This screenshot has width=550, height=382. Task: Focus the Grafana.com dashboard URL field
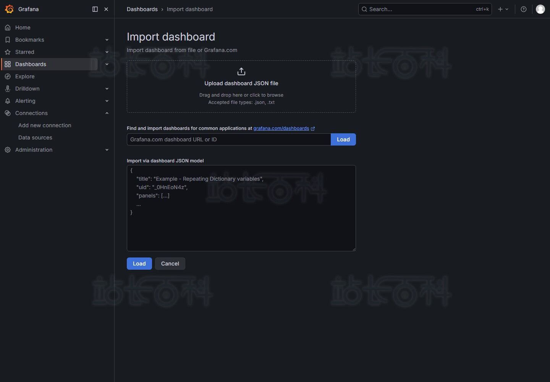(x=229, y=139)
